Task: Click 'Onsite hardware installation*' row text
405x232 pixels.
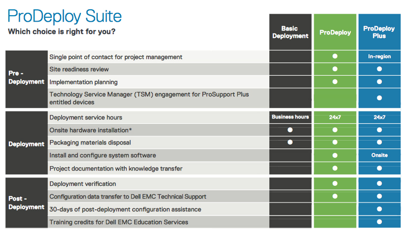Action: pos(90,130)
